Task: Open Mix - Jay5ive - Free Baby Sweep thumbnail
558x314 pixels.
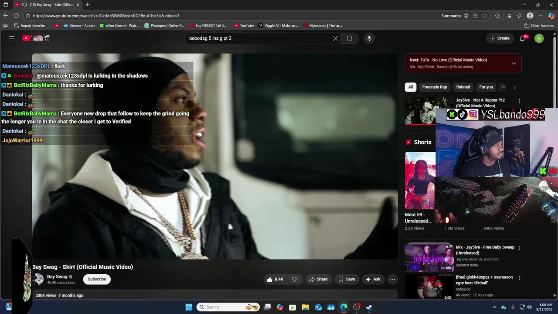Action: [x=429, y=257]
